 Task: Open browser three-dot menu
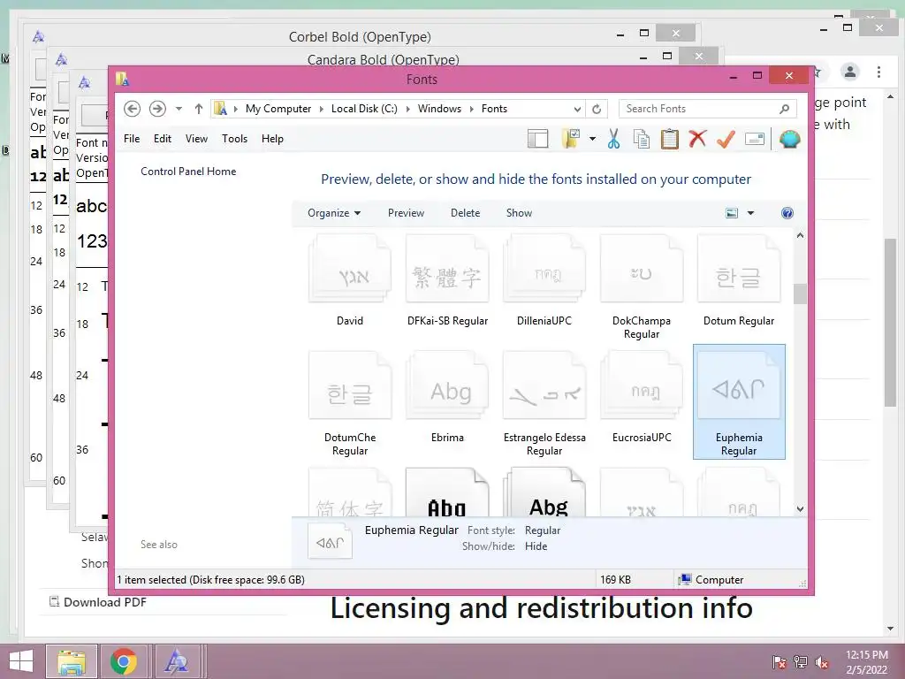[x=878, y=72]
